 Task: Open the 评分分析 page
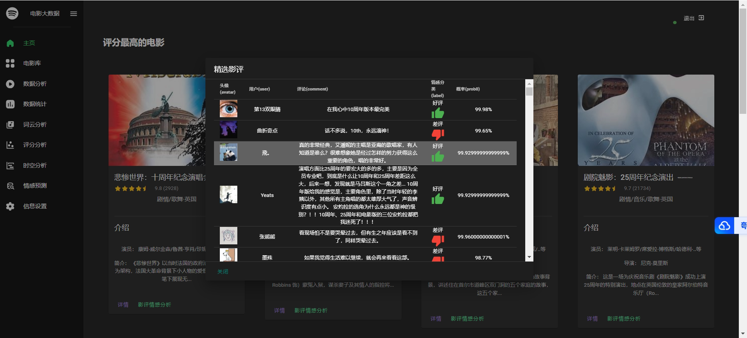pyautogui.click(x=35, y=145)
